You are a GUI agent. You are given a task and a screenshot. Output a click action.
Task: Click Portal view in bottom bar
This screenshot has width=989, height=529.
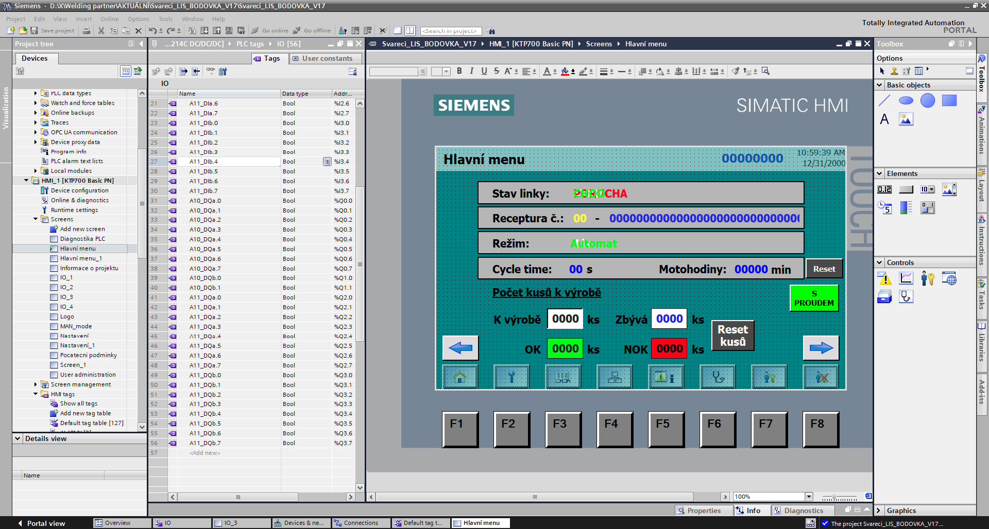point(41,523)
